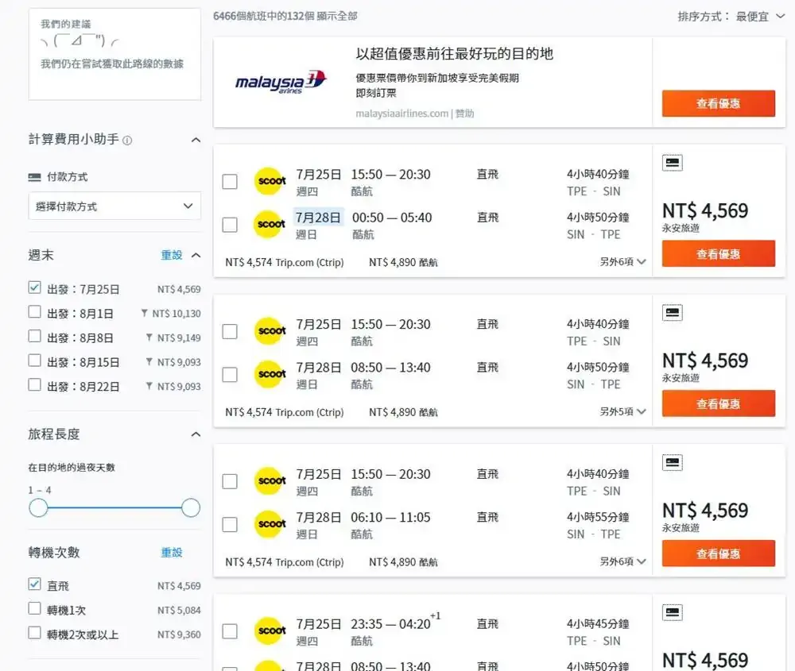Click NT$ 4,890 酷航 offer in third result

[403, 562]
